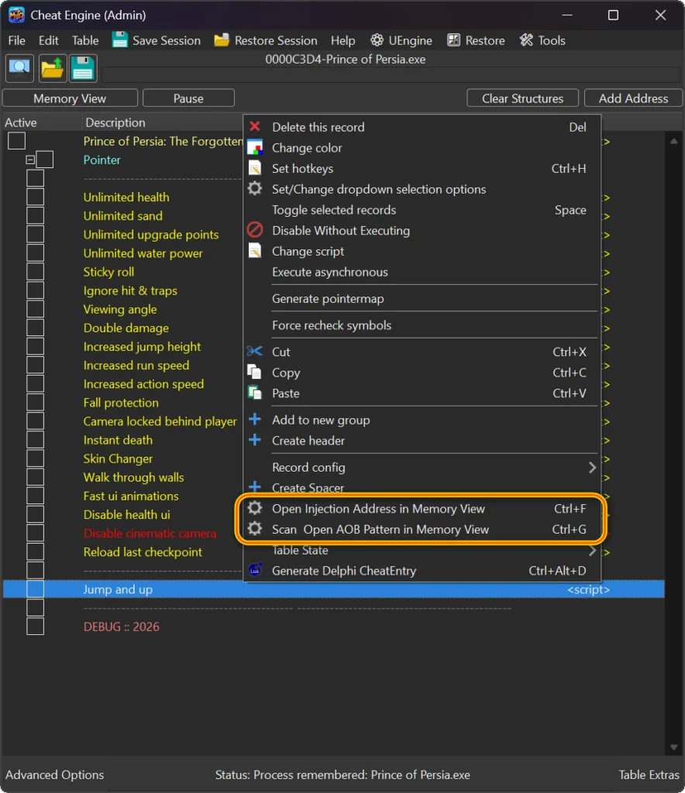Open the Help menu
The height and width of the screenshot is (793, 685).
(x=342, y=40)
